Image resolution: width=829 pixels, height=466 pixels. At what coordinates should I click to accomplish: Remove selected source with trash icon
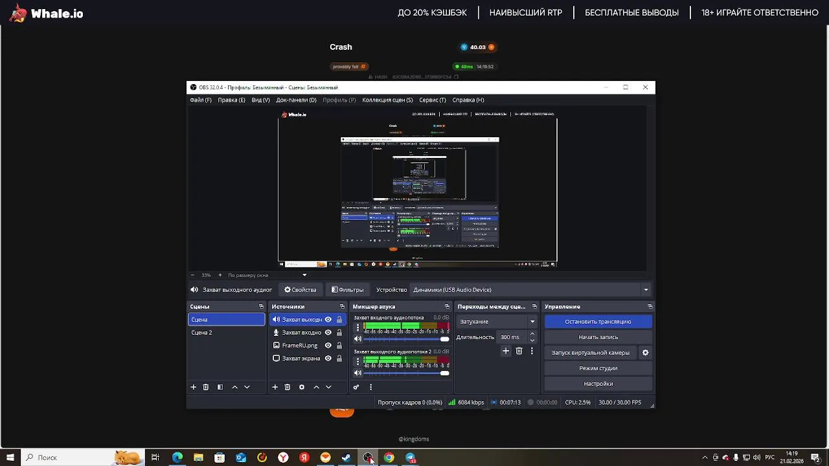[288, 387]
